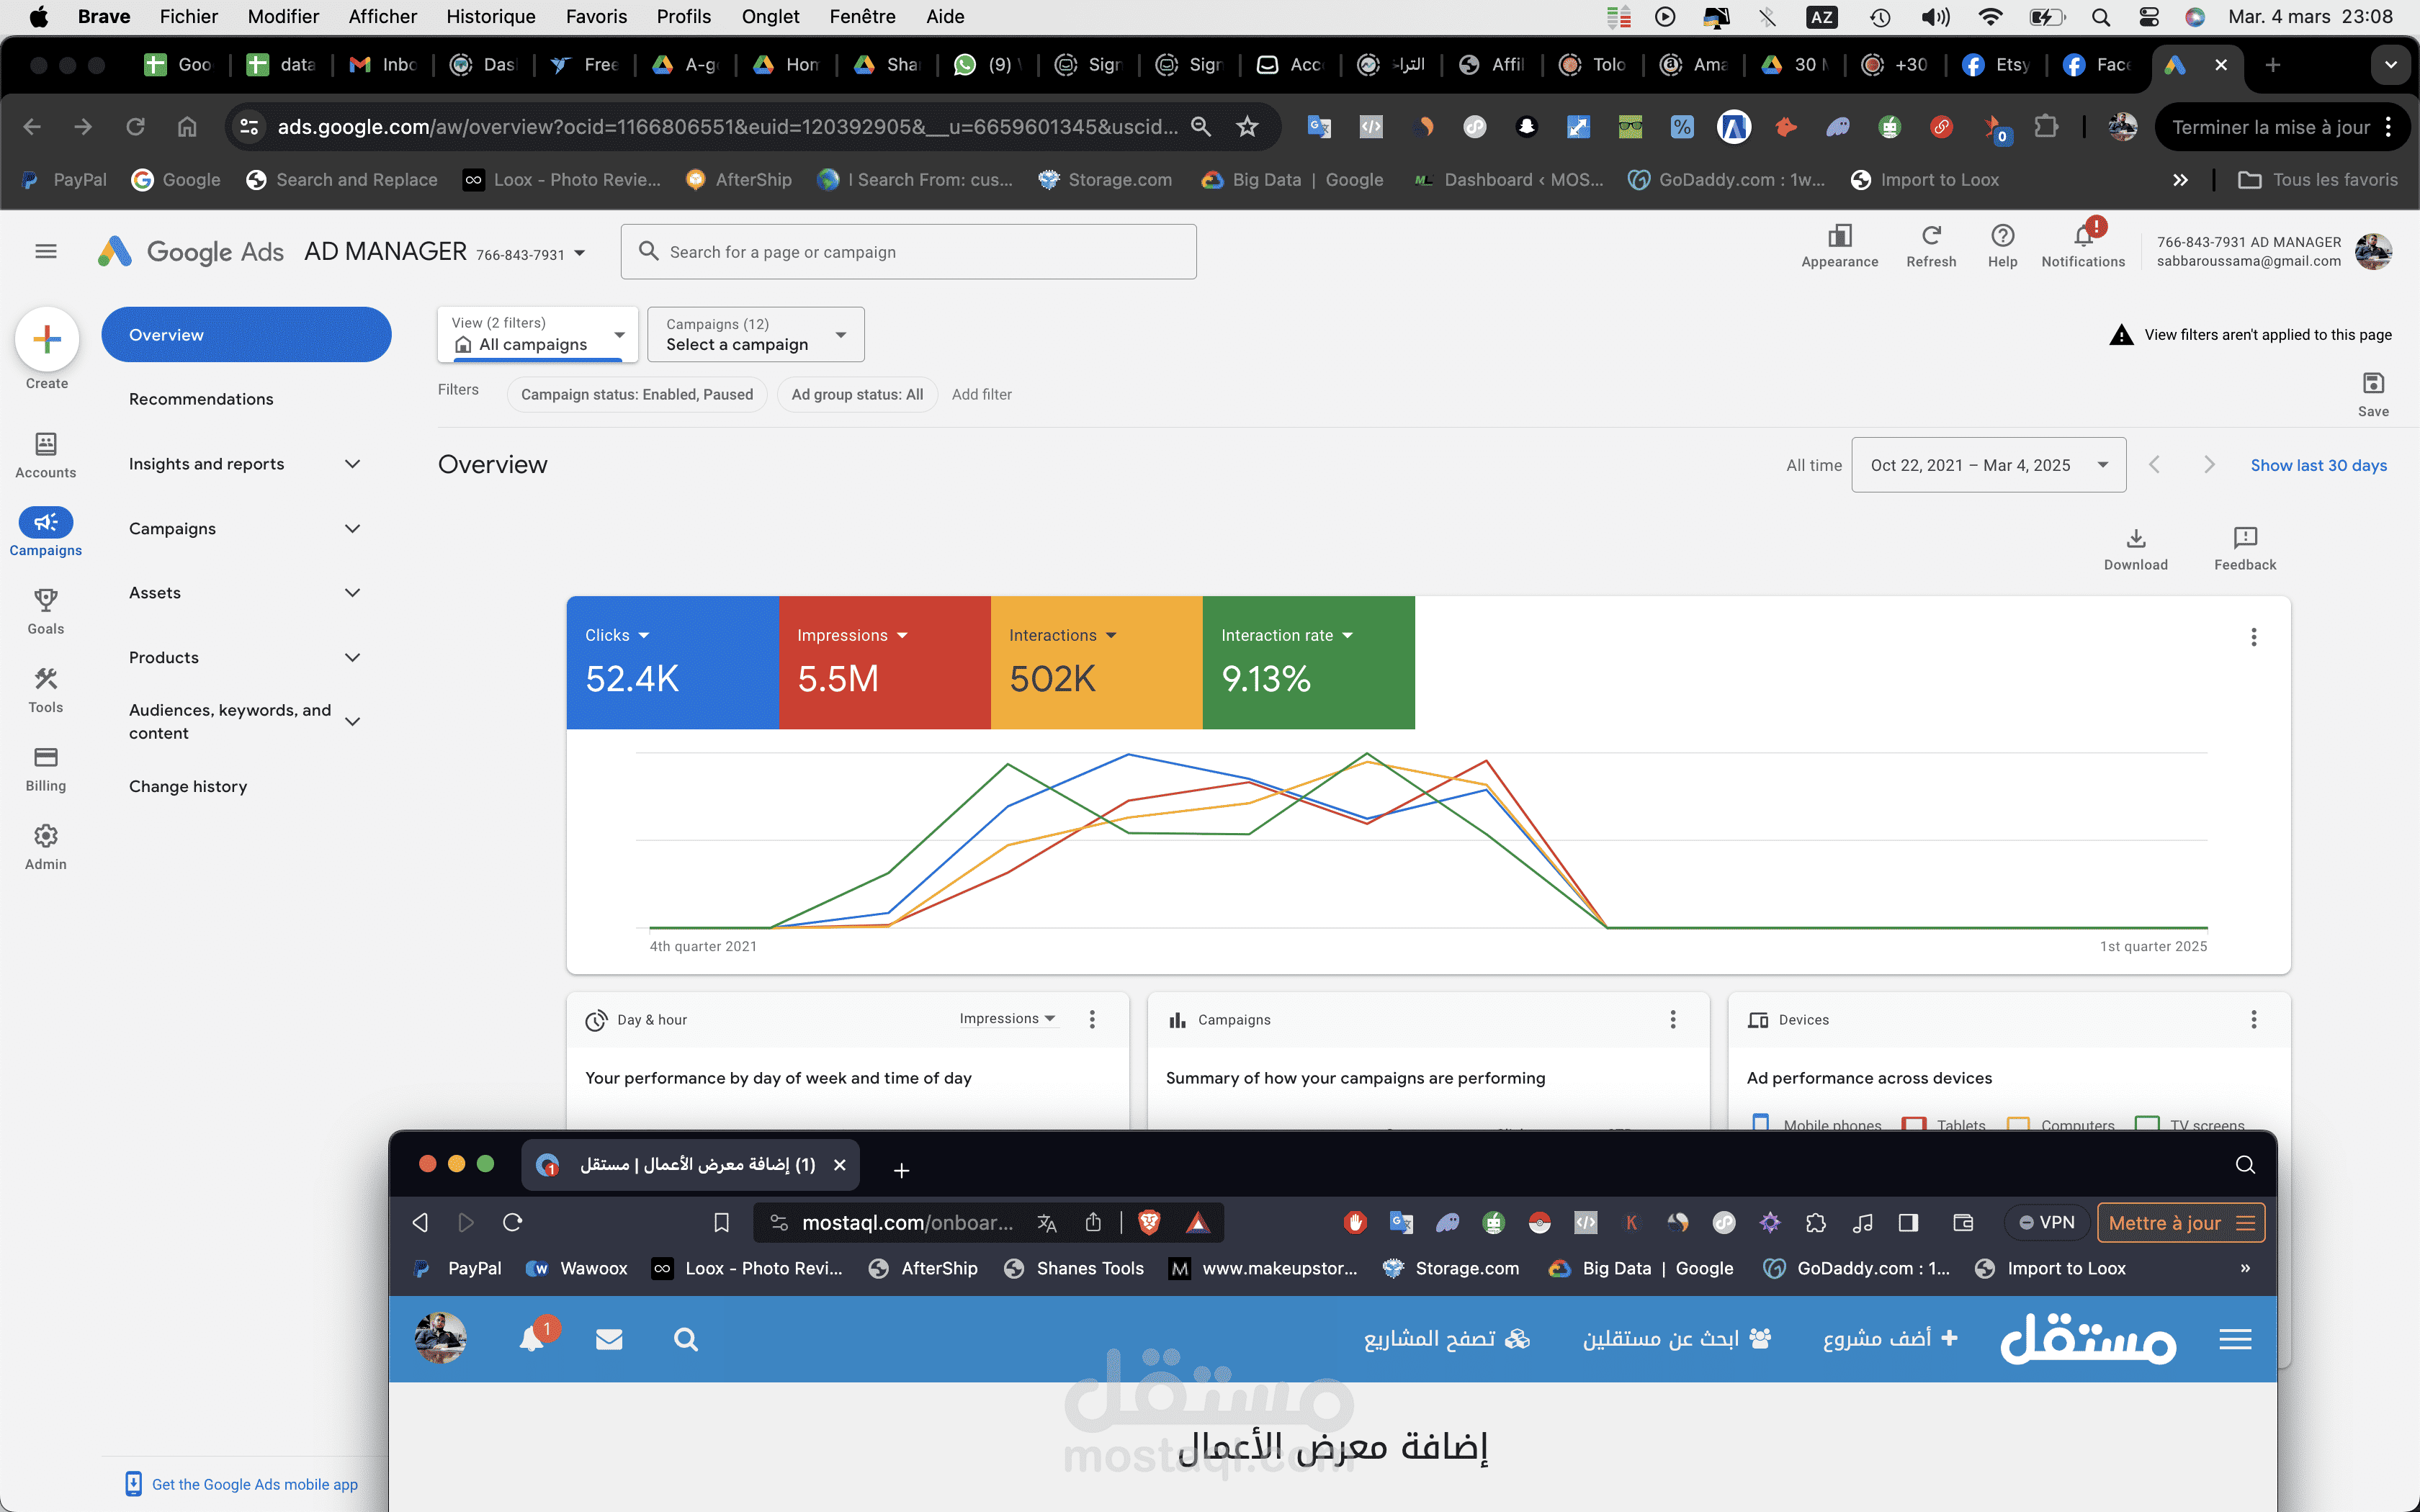Open Billing card icon in sidebar

point(46,757)
